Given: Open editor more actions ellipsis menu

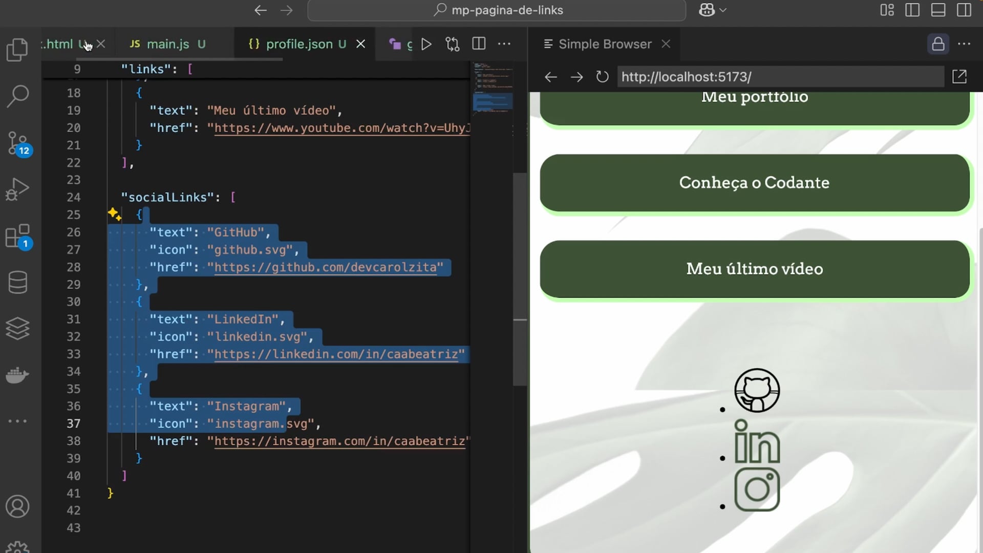Looking at the screenshot, I should click(x=504, y=44).
